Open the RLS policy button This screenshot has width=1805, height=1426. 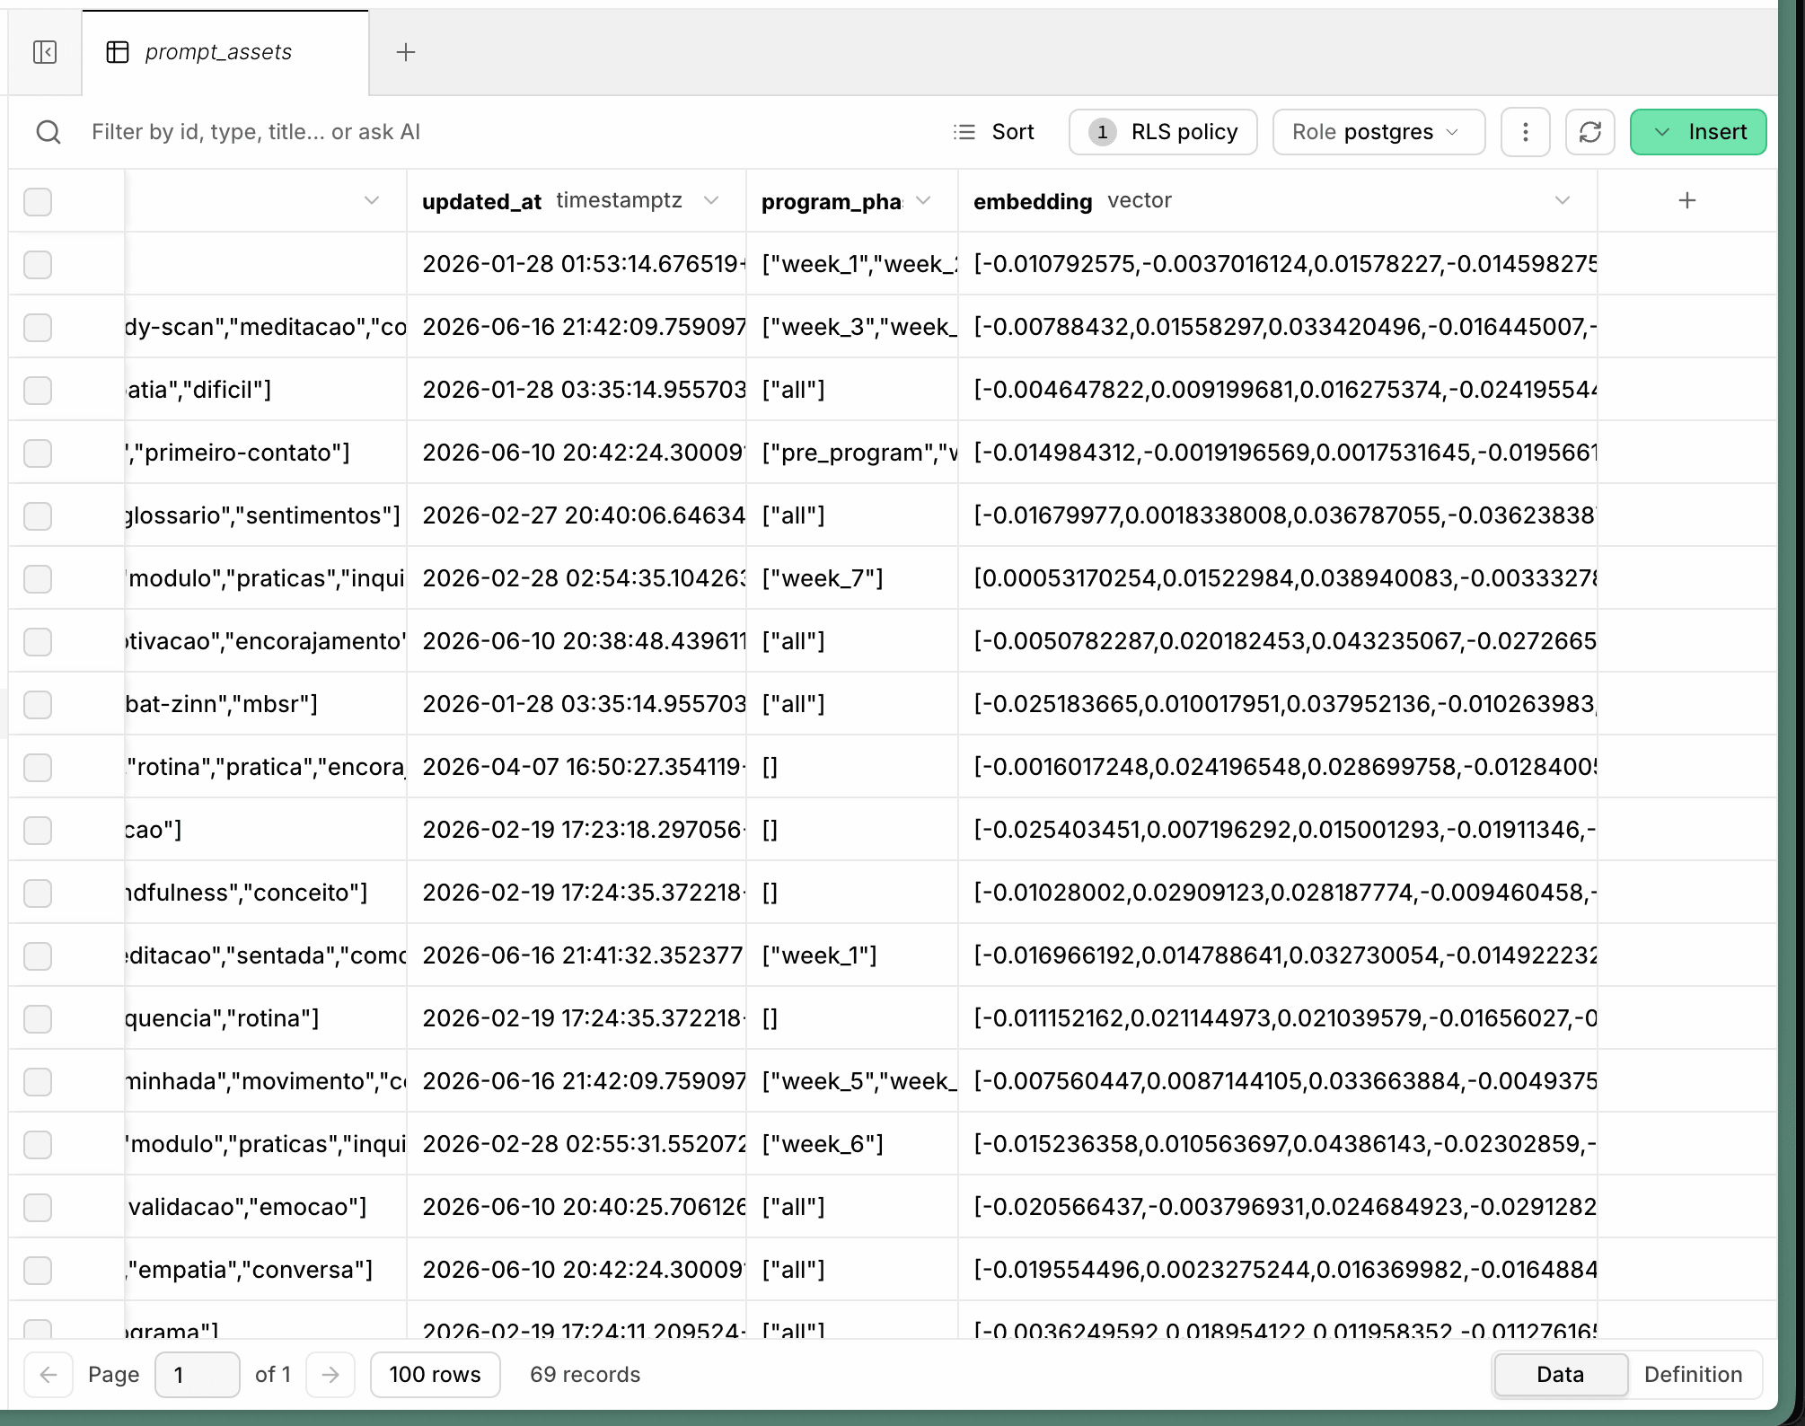pyautogui.click(x=1163, y=132)
